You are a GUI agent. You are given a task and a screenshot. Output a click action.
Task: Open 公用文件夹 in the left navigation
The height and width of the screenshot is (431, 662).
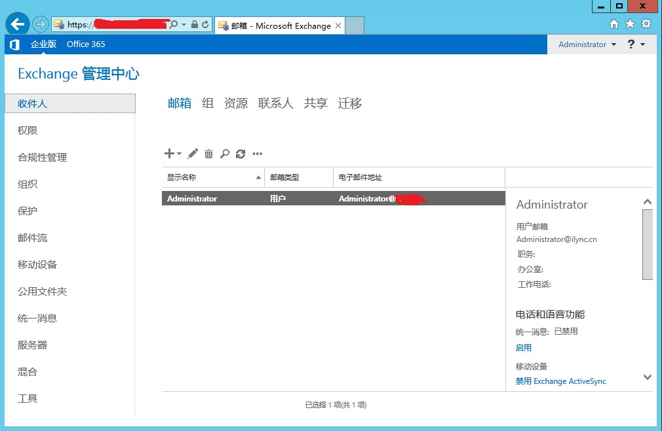tap(42, 292)
